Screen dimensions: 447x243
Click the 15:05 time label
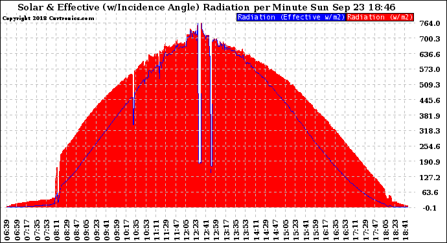coord(286,230)
